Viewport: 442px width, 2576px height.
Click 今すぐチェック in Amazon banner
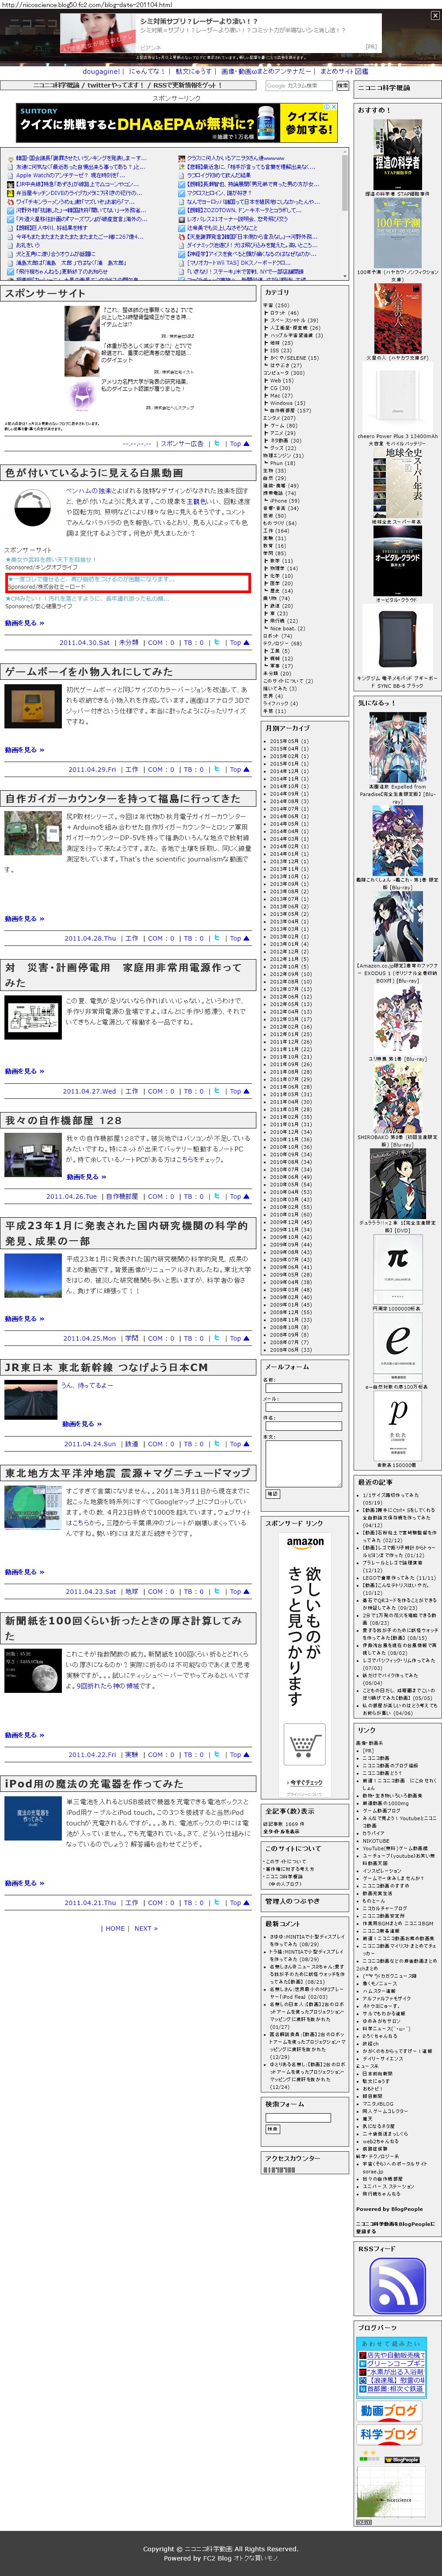pos(306,1782)
